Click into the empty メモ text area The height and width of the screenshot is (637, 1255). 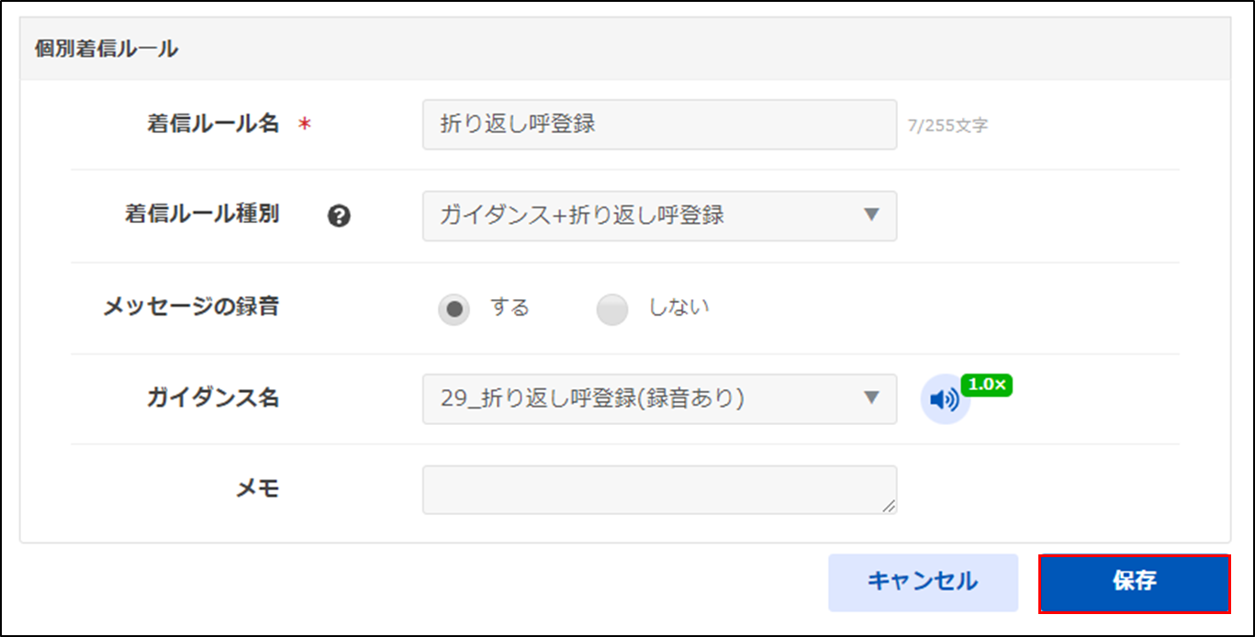(659, 490)
